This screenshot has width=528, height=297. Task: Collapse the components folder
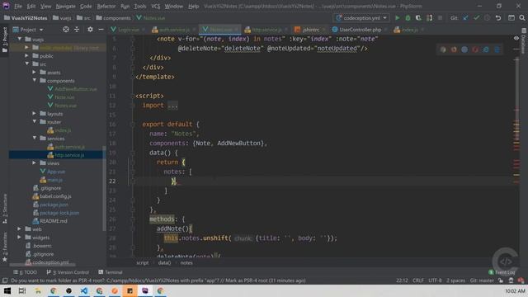(34, 81)
